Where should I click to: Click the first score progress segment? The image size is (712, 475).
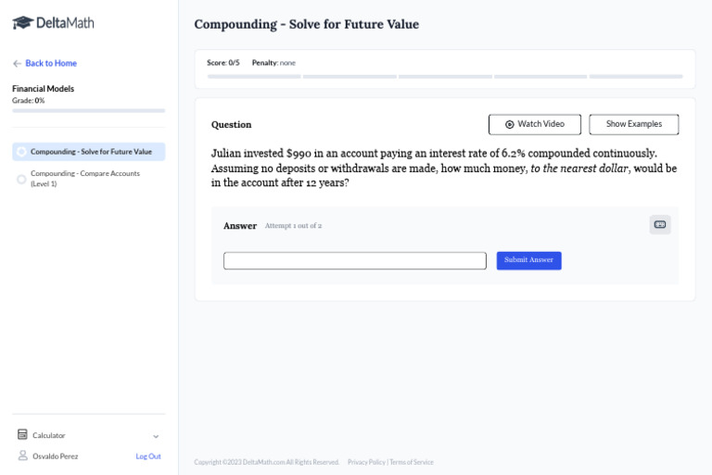pos(253,76)
